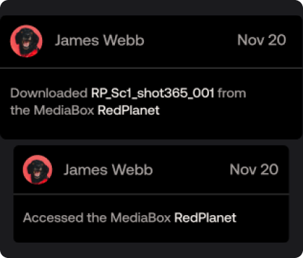This screenshot has width=303, height=258.
Task: Click 'MediaBox' text in the Accessed entry
Action: coord(140,218)
